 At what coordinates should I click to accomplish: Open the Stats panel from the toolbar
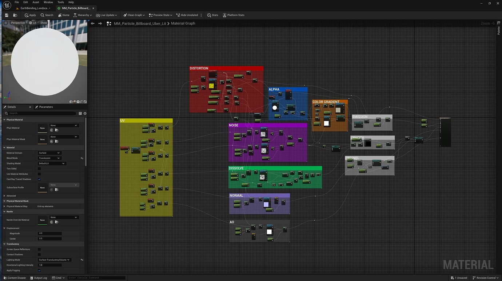click(x=212, y=15)
